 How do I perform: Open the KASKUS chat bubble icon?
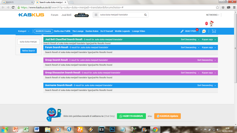coord(204,31)
